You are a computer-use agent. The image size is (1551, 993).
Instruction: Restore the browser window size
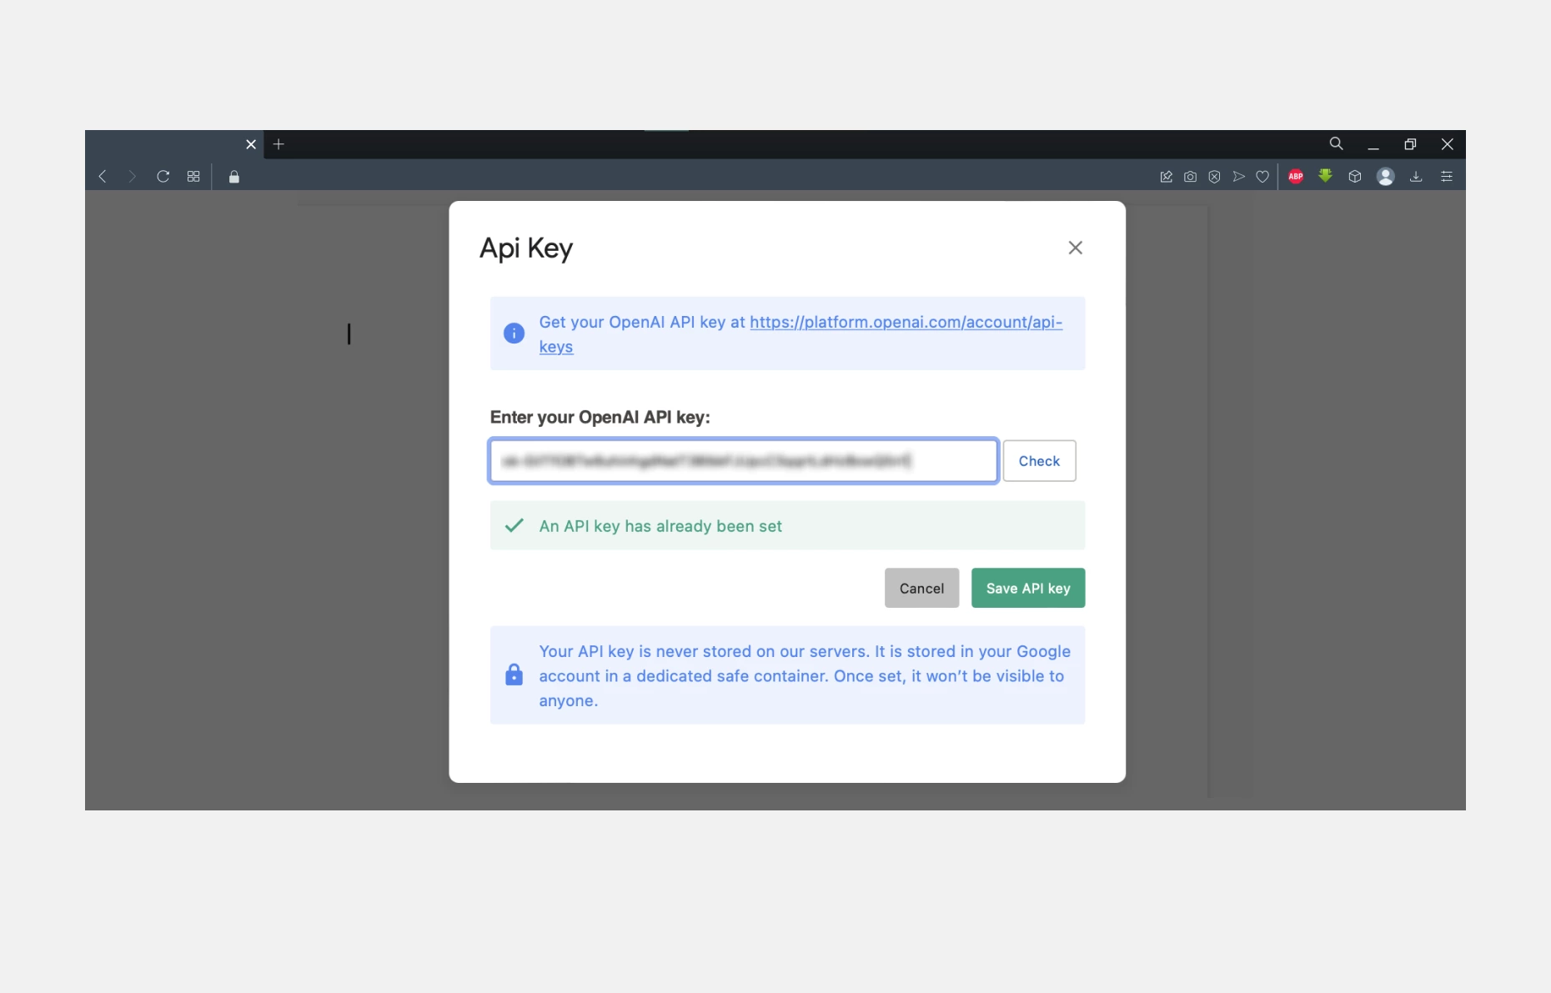click(x=1410, y=144)
